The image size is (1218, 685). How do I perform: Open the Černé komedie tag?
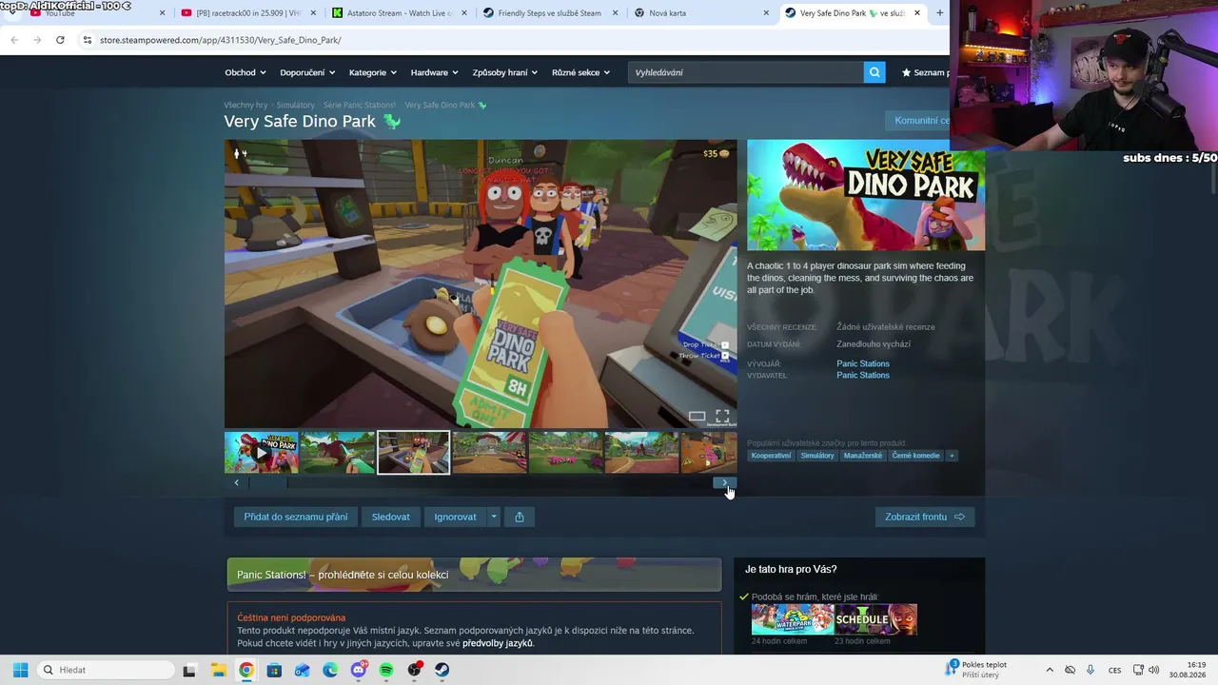(x=915, y=456)
